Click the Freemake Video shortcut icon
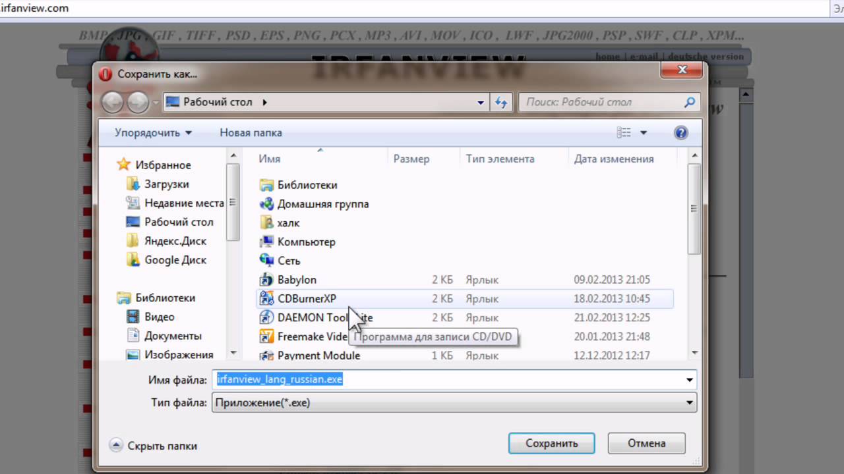Viewport: 844px width, 474px height. point(266,336)
